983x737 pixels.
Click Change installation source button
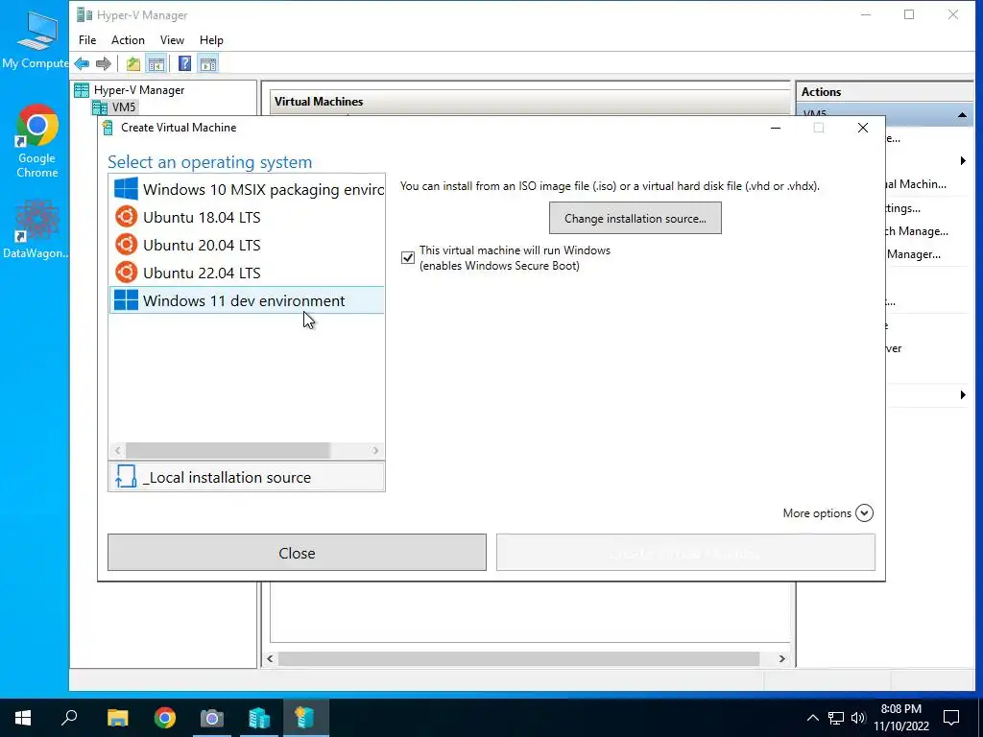pos(635,218)
